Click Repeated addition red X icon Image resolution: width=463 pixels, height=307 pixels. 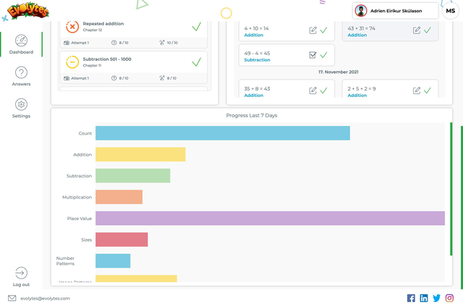pos(72,27)
